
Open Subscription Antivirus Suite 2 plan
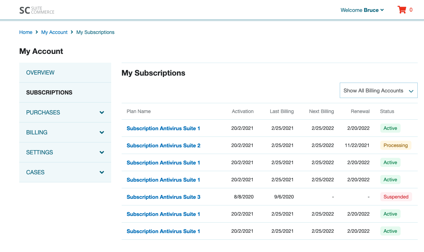pos(164,145)
